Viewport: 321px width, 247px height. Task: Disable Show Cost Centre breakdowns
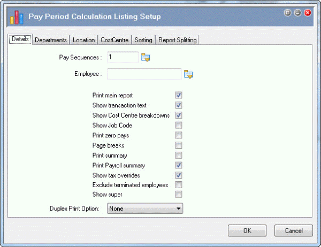179,115
